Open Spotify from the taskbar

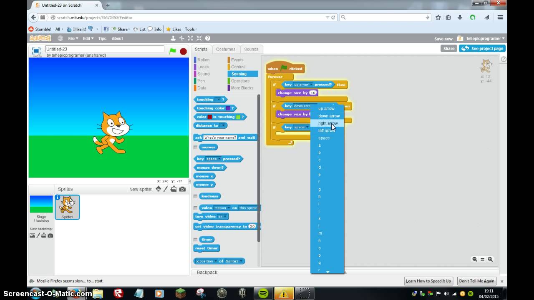[x=263, y=293]
